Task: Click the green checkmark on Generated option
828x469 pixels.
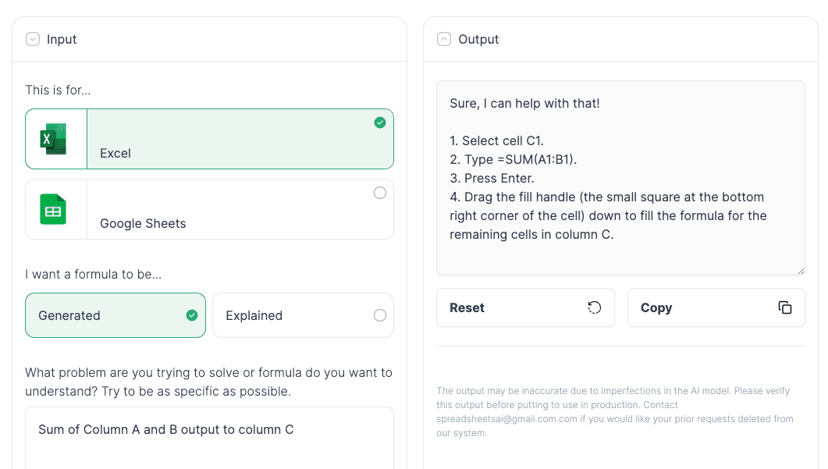Action: (192, 315)
